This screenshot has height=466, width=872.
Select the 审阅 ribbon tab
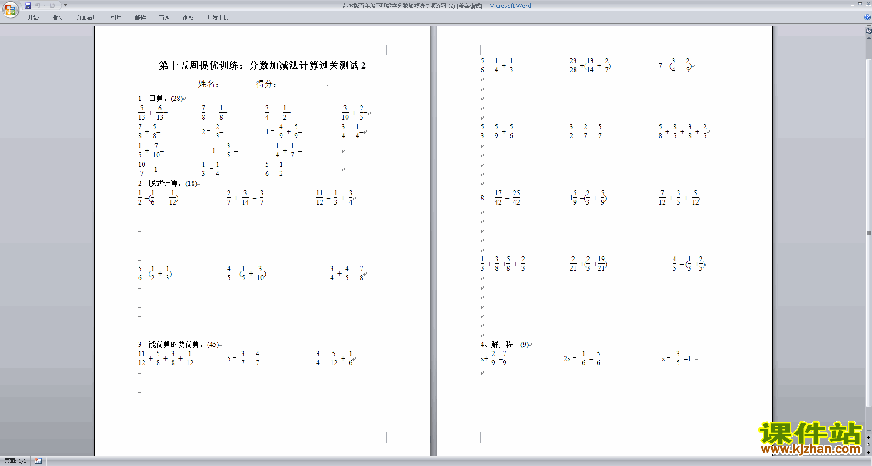point(164,18)
